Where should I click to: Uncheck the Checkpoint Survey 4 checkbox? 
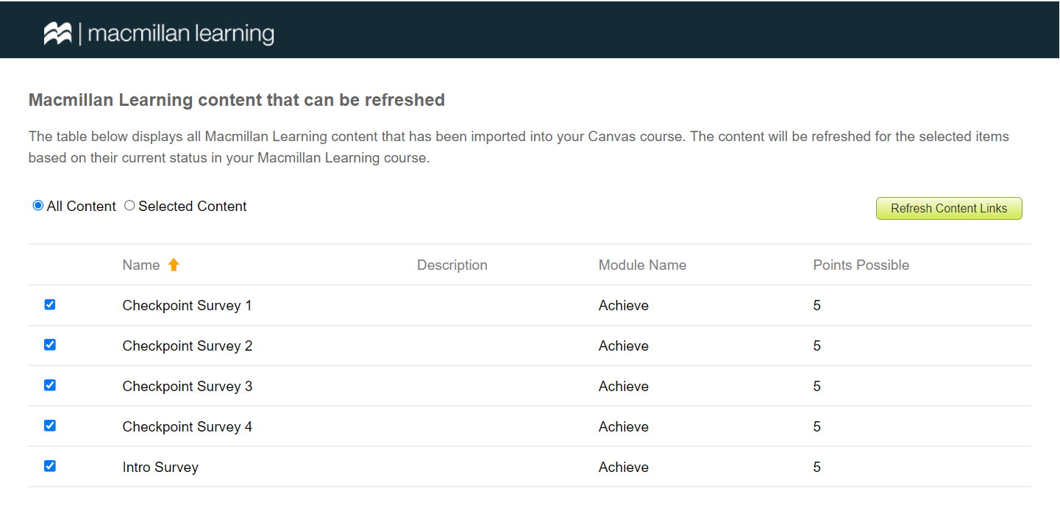pos(49,426)
